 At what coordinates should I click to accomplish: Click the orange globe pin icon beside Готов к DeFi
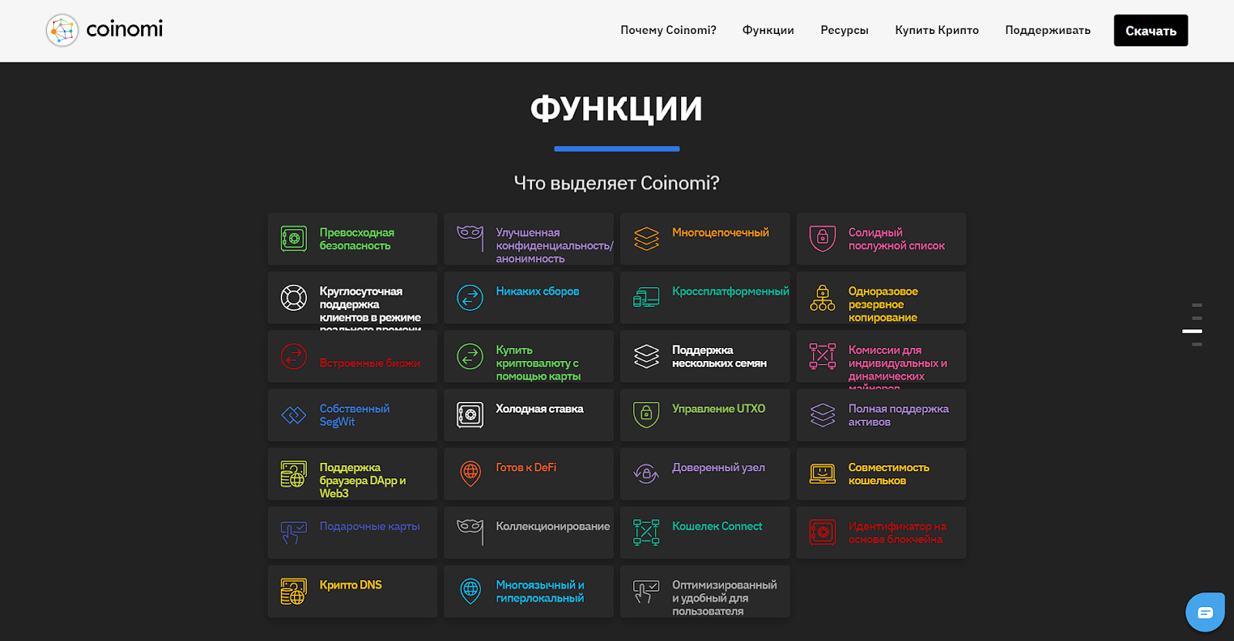pyautogui.click(x=470, y=474)
